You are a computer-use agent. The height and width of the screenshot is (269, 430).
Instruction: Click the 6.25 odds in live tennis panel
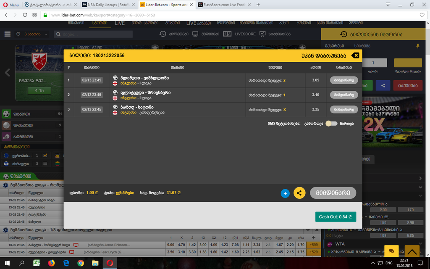(x=410, y=235)
